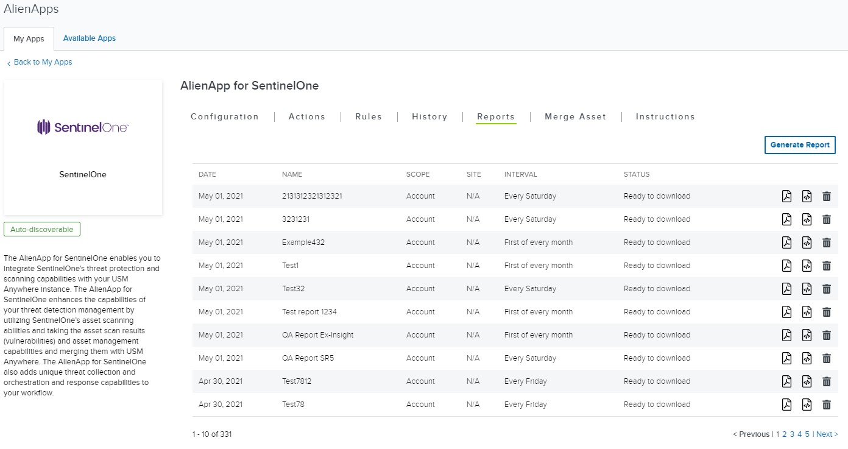The height and width of the screenshot is (449, 848).
Task: Select the Reports tab
Action: click(496, 116)
